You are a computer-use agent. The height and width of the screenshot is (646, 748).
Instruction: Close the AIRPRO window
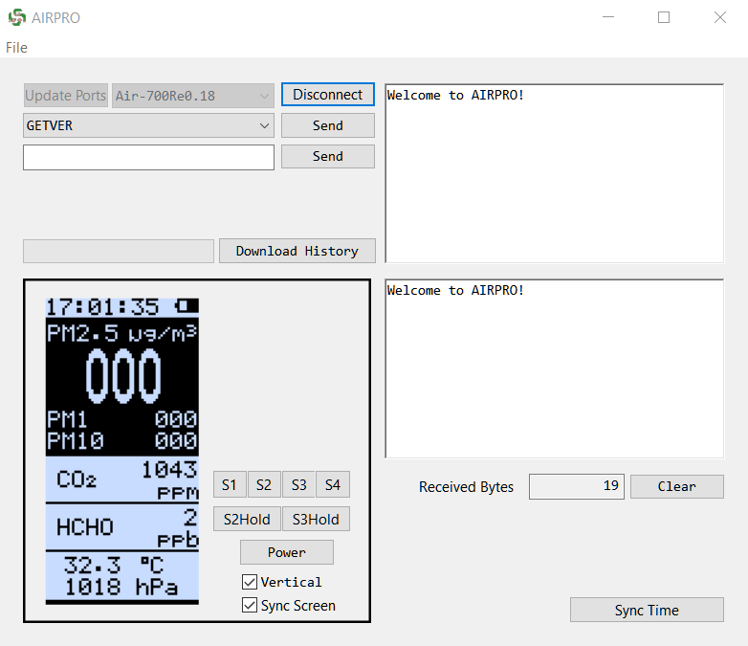click(x=720, y=17)
